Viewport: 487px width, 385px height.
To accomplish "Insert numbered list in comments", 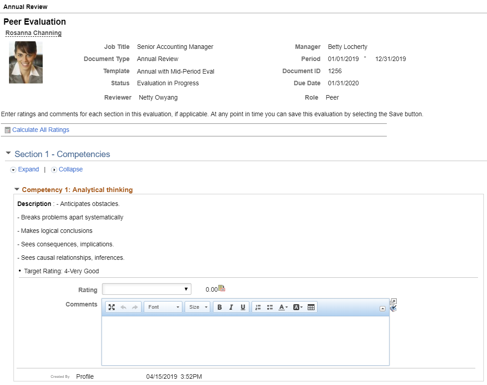I will click(x=258, y=307).
